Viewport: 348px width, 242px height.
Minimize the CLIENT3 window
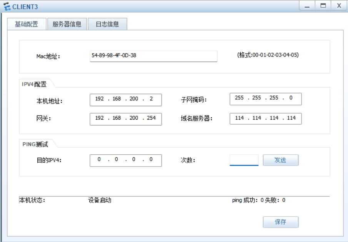pos(307,5)
